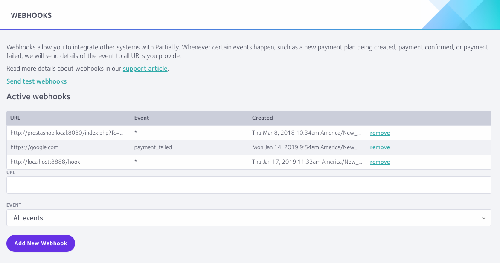Select the http://localhost:8888/hook URL cell
Viewport: 500px width, 263px height.
coord(45,162)
